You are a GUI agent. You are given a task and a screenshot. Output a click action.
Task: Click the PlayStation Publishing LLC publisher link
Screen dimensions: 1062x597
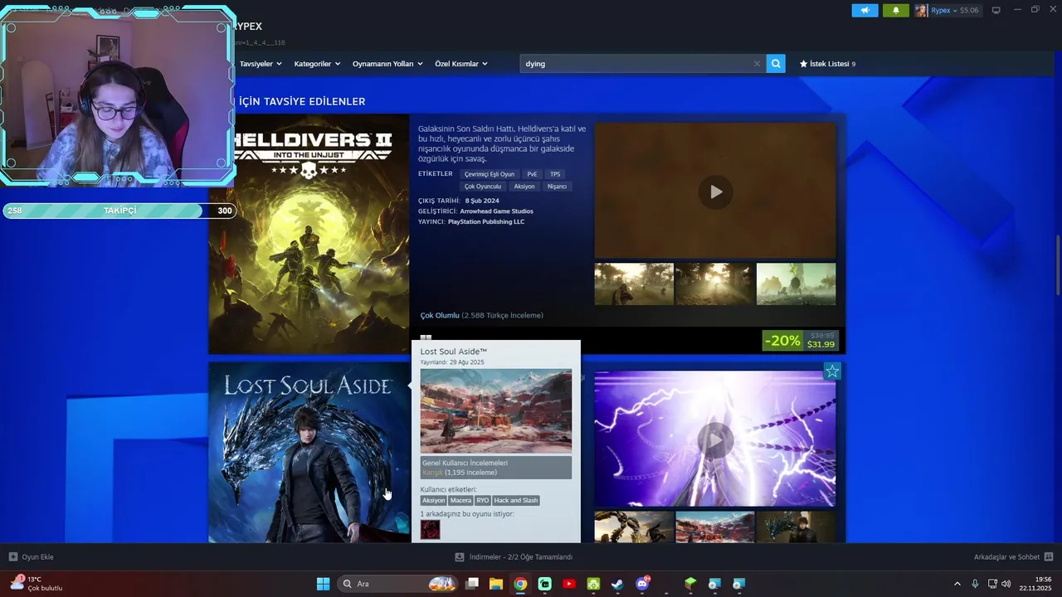coord(486,222)
